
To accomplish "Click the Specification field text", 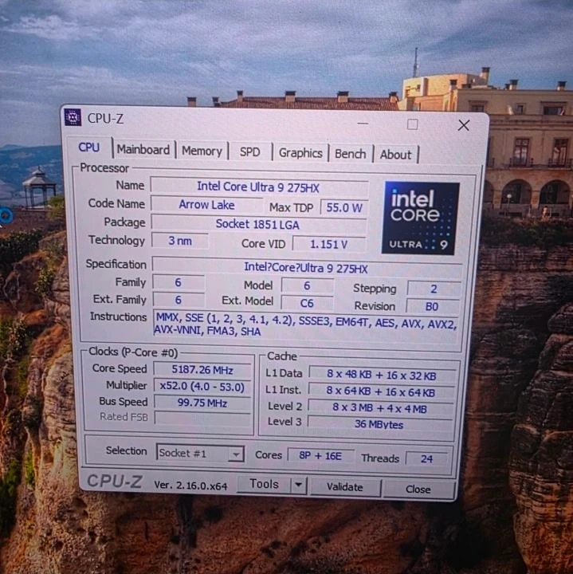I will [307, 269].
